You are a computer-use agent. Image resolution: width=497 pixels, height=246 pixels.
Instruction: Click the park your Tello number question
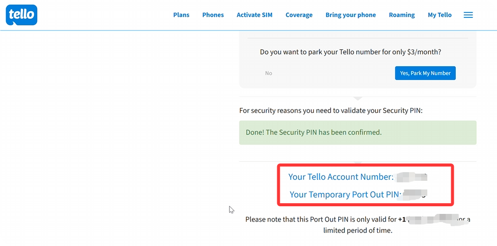tap(350, 52)
